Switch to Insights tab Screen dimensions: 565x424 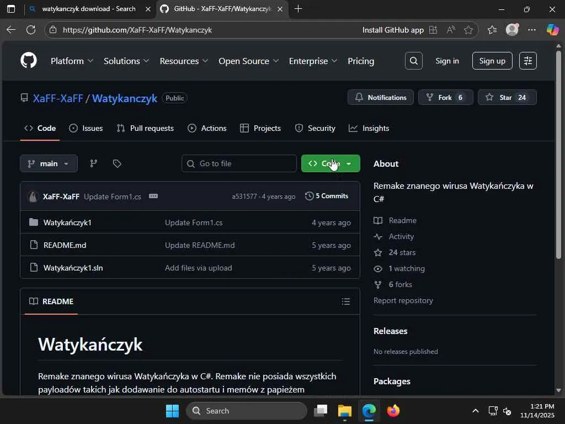coord(369,128)
